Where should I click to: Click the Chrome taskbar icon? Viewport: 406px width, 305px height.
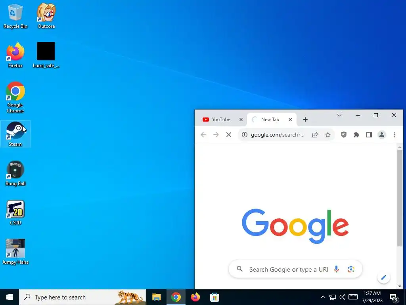[176, 297]
